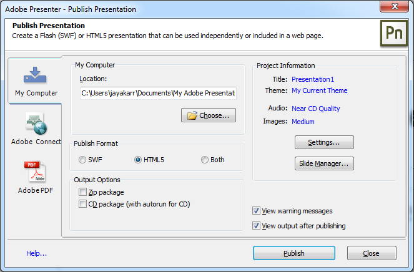Select the SWF publish format
Viewport: 414px width, 272px height.
[x=82, y=160]
